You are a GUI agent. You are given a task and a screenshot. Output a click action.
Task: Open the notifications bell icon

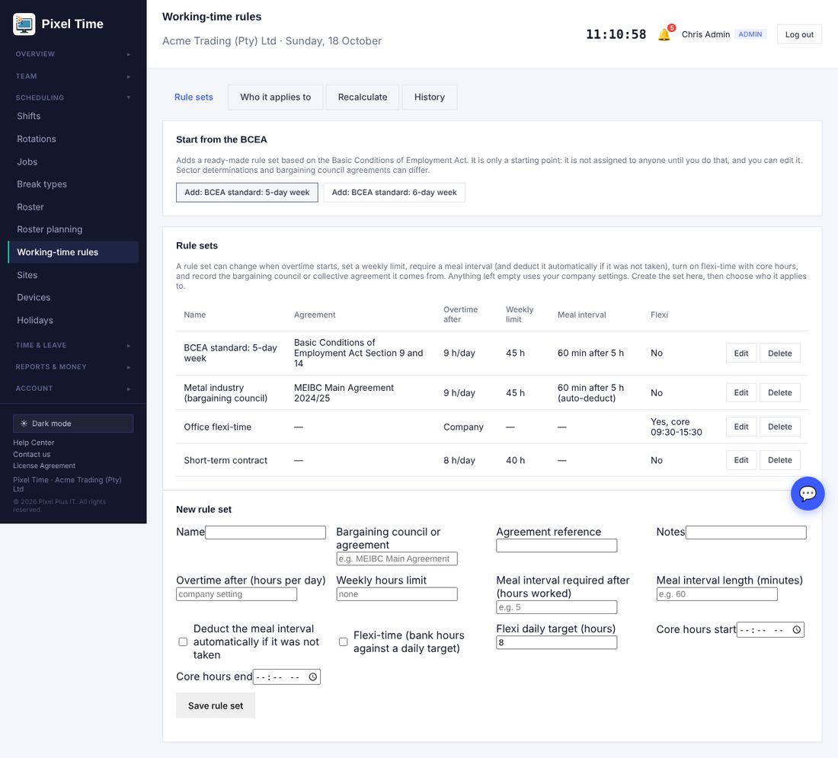tap(664, 34)
